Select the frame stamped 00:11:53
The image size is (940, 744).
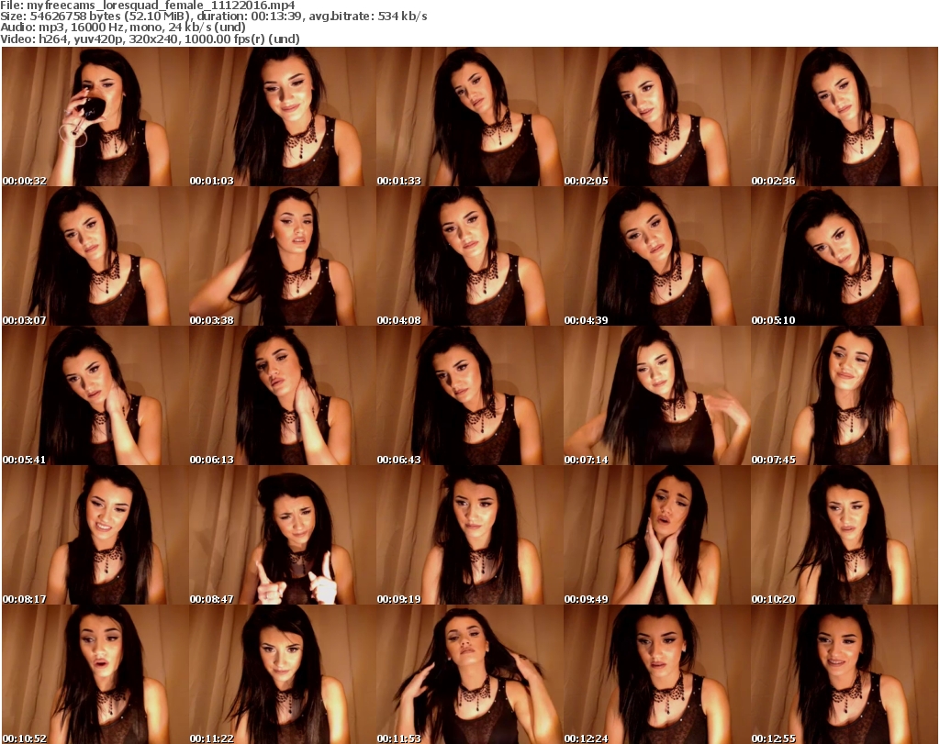tap(469, 674)
